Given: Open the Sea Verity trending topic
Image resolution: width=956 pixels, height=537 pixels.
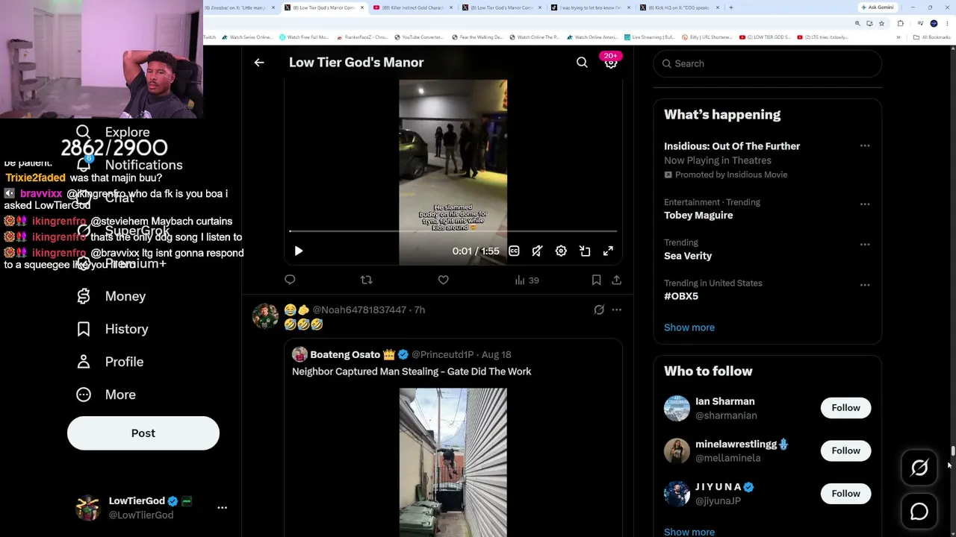Looking at the screenshot, I should point(688,256).
